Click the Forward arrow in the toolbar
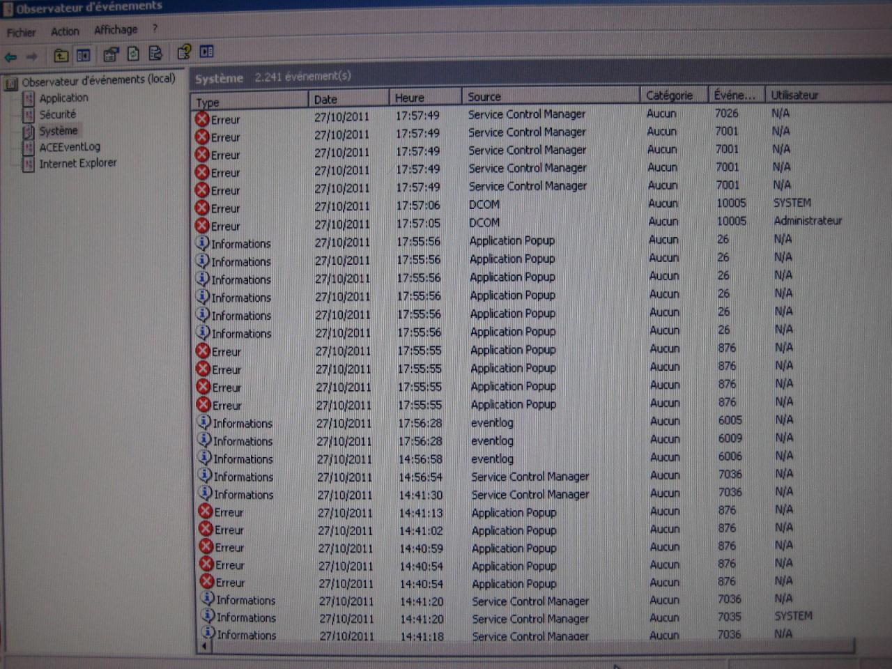This screenshot has height=669, width=892. (x=31, y=56)
